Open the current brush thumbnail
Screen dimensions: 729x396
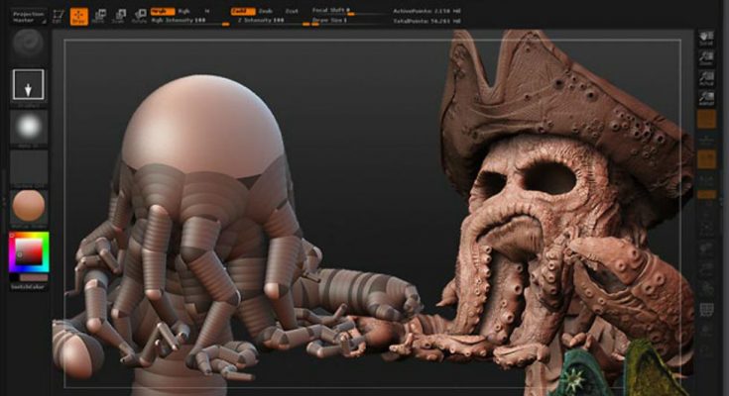click(29, 44)
